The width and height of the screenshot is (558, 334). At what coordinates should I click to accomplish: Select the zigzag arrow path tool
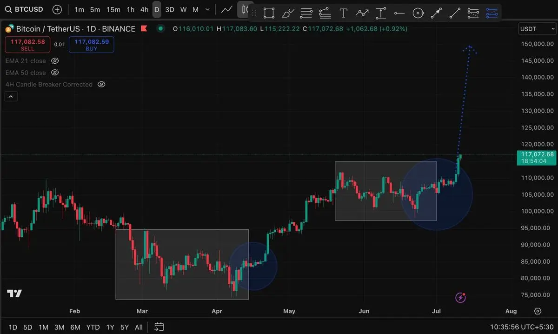coord(362,13)
